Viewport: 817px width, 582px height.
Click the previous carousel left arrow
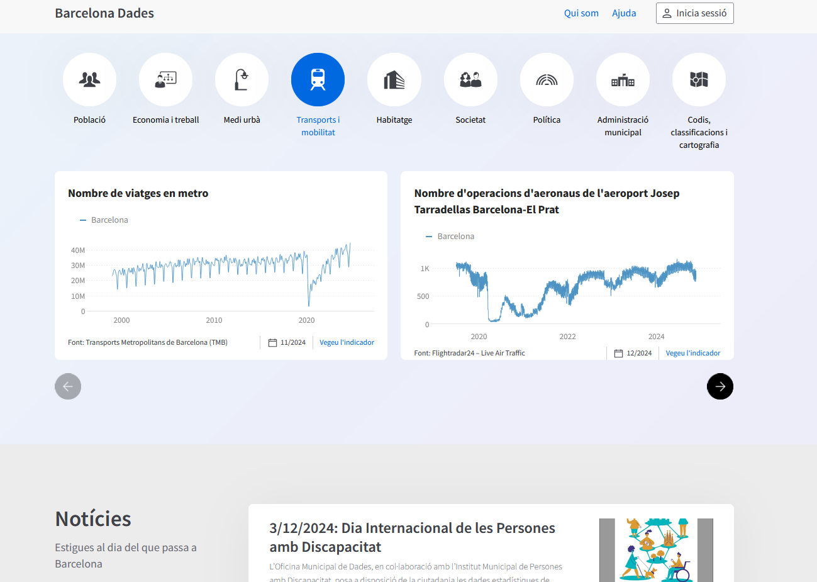68,386
